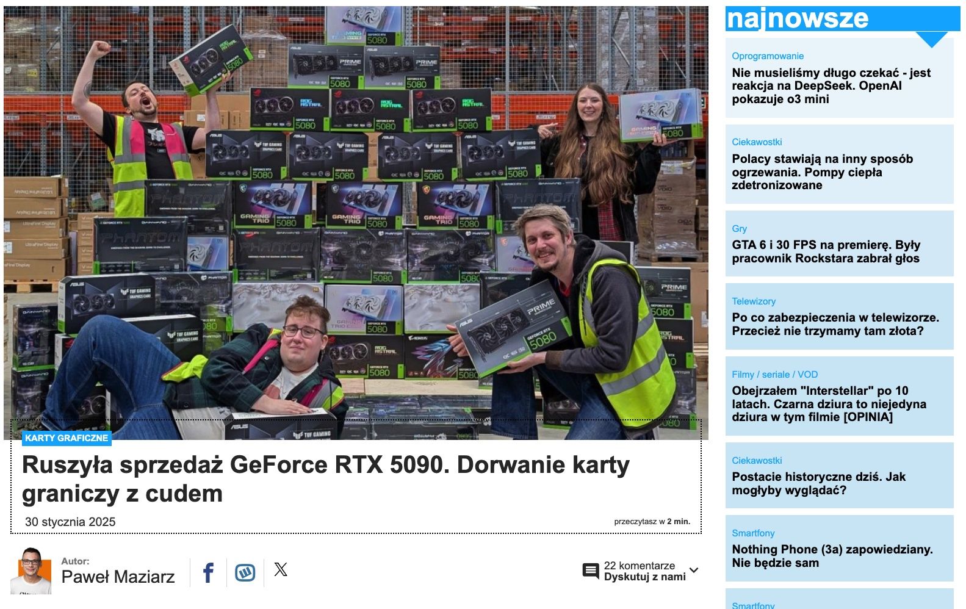Open author Paweł Maziarz profile

[118, 577]
